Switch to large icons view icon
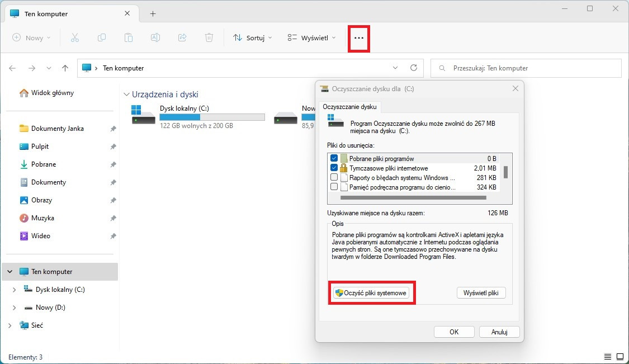Viewport: 629px width, 364px height. 619,357
